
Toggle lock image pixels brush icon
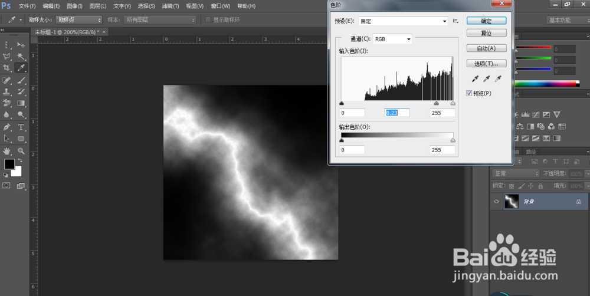point(521,186)
